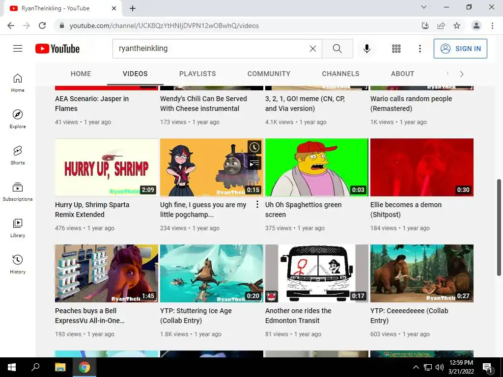Viewport: 503px width, 377px height.
Task: Go back with the browser back arrow
Action: click(11, 26)
